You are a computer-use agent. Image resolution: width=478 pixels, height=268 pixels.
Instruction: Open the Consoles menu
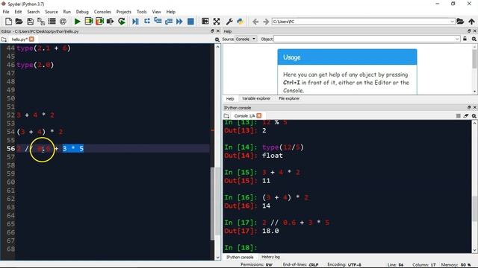(x=102, y=12)
